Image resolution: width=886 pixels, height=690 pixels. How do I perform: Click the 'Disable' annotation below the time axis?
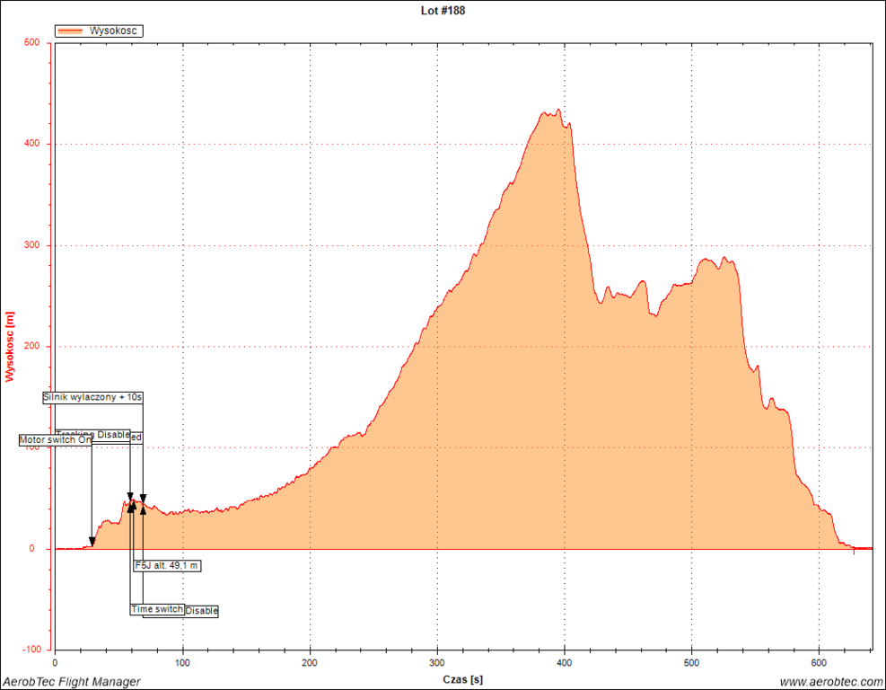point(202,611)
